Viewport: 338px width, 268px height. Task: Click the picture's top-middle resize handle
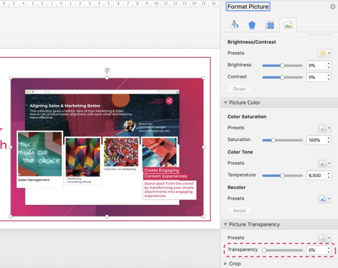coord(107,78)
